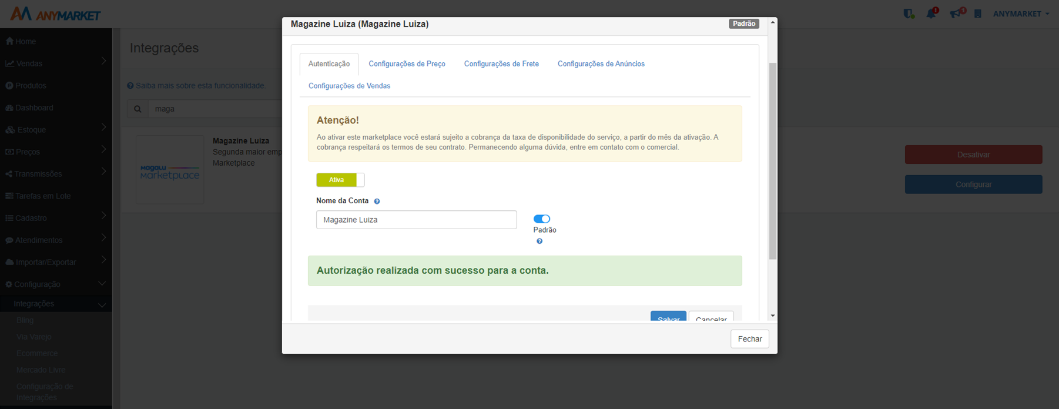Click the Atenção! warning heading
Viewport: 1059px width, 409px height.
[x=338, y=120]
